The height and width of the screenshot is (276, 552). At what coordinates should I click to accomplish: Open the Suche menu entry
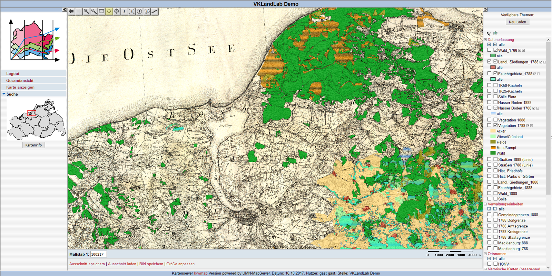[12, 94]
